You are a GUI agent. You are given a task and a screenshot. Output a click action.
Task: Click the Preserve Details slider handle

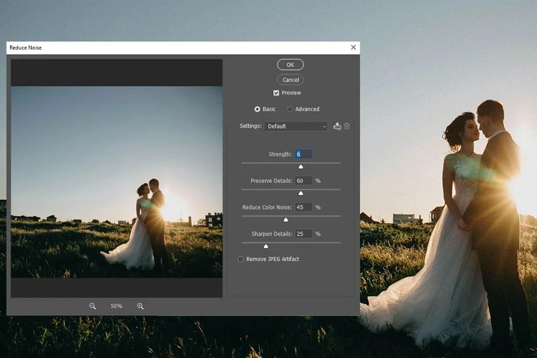[x=301, y=193]
